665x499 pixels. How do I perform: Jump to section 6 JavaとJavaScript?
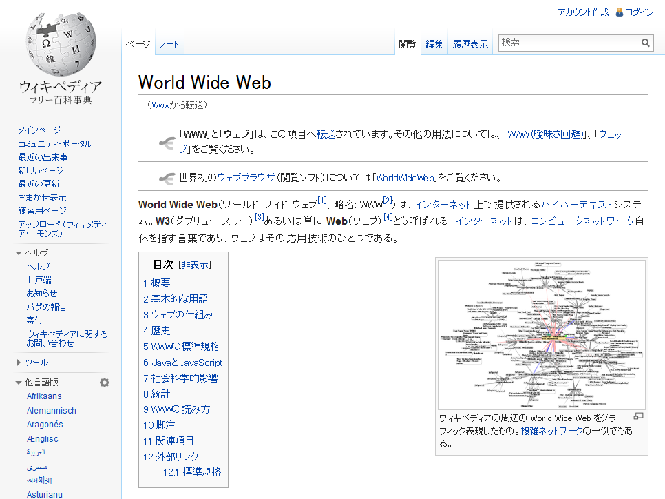(183, 363)
